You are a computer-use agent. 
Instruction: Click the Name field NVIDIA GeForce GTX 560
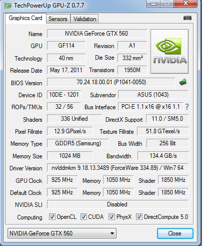coord(97,34)
